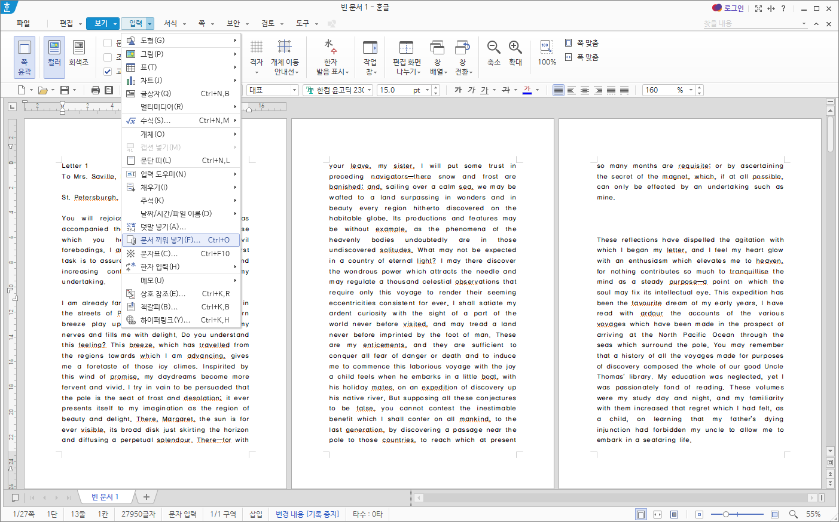Open 도형(G) submenu item
This screenshot has height=522, width=839.
pyautogui.click(x=181, y=41)
